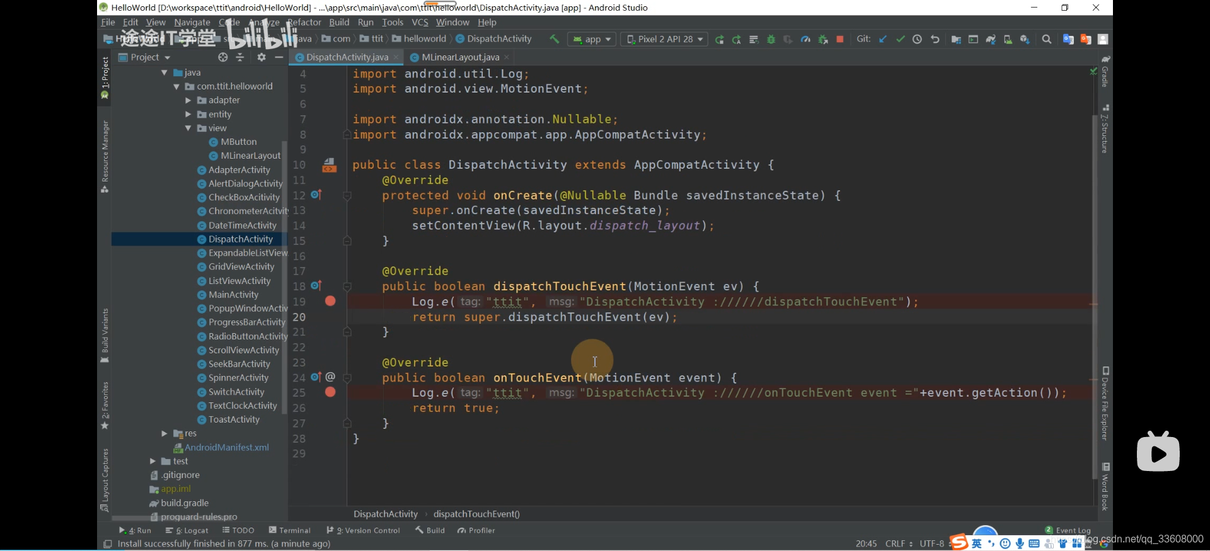1210x551 pixels.
Task: Open the Build menu
Action: pos(339,22)
